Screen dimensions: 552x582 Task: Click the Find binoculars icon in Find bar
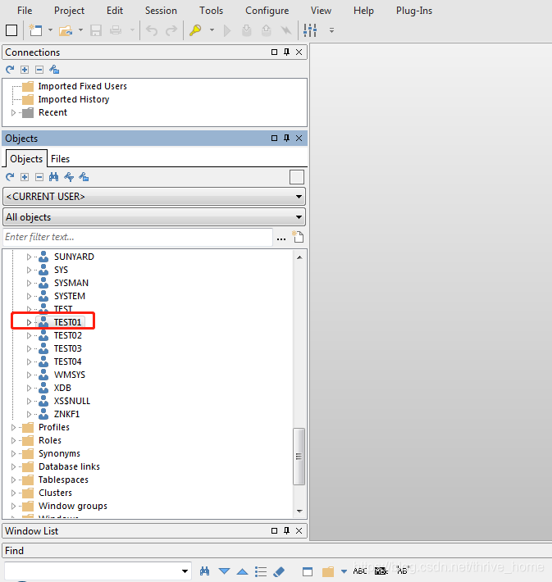204,571
